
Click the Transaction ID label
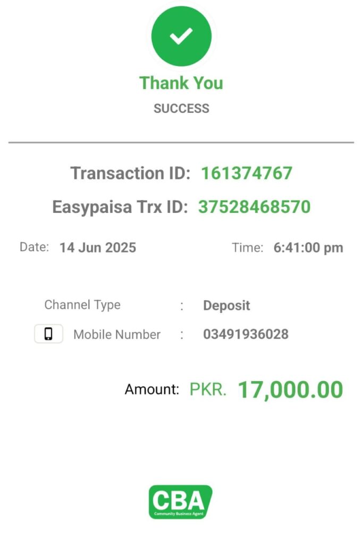131,173
